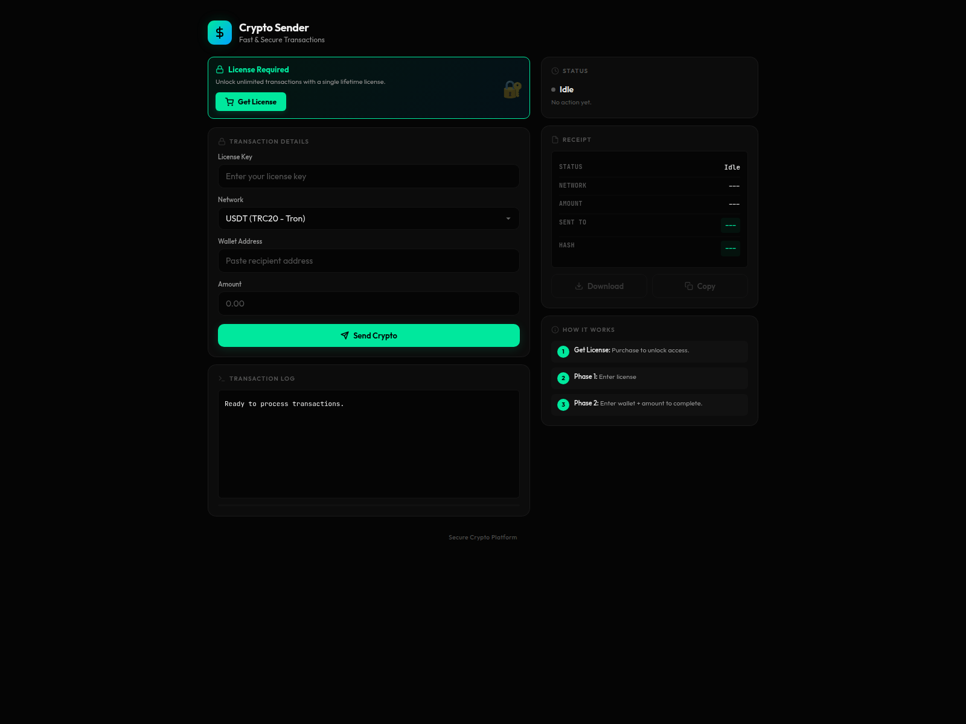Click the golden padlock key emoji

[x=512, y=89]
